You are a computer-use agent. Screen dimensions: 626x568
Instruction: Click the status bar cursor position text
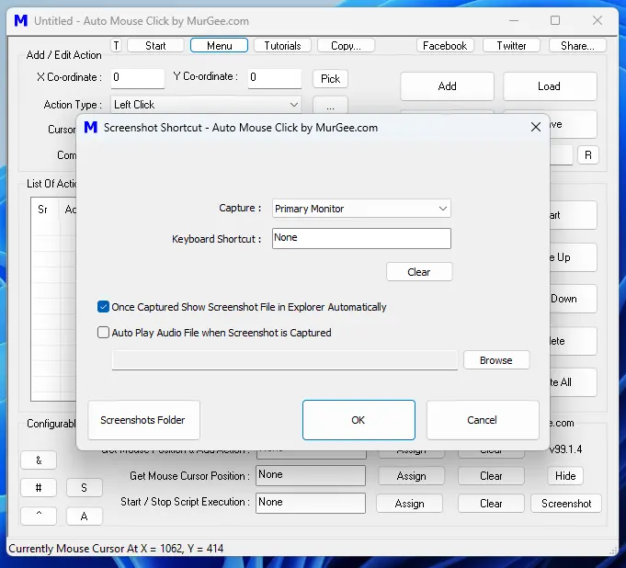coord(116,549)
